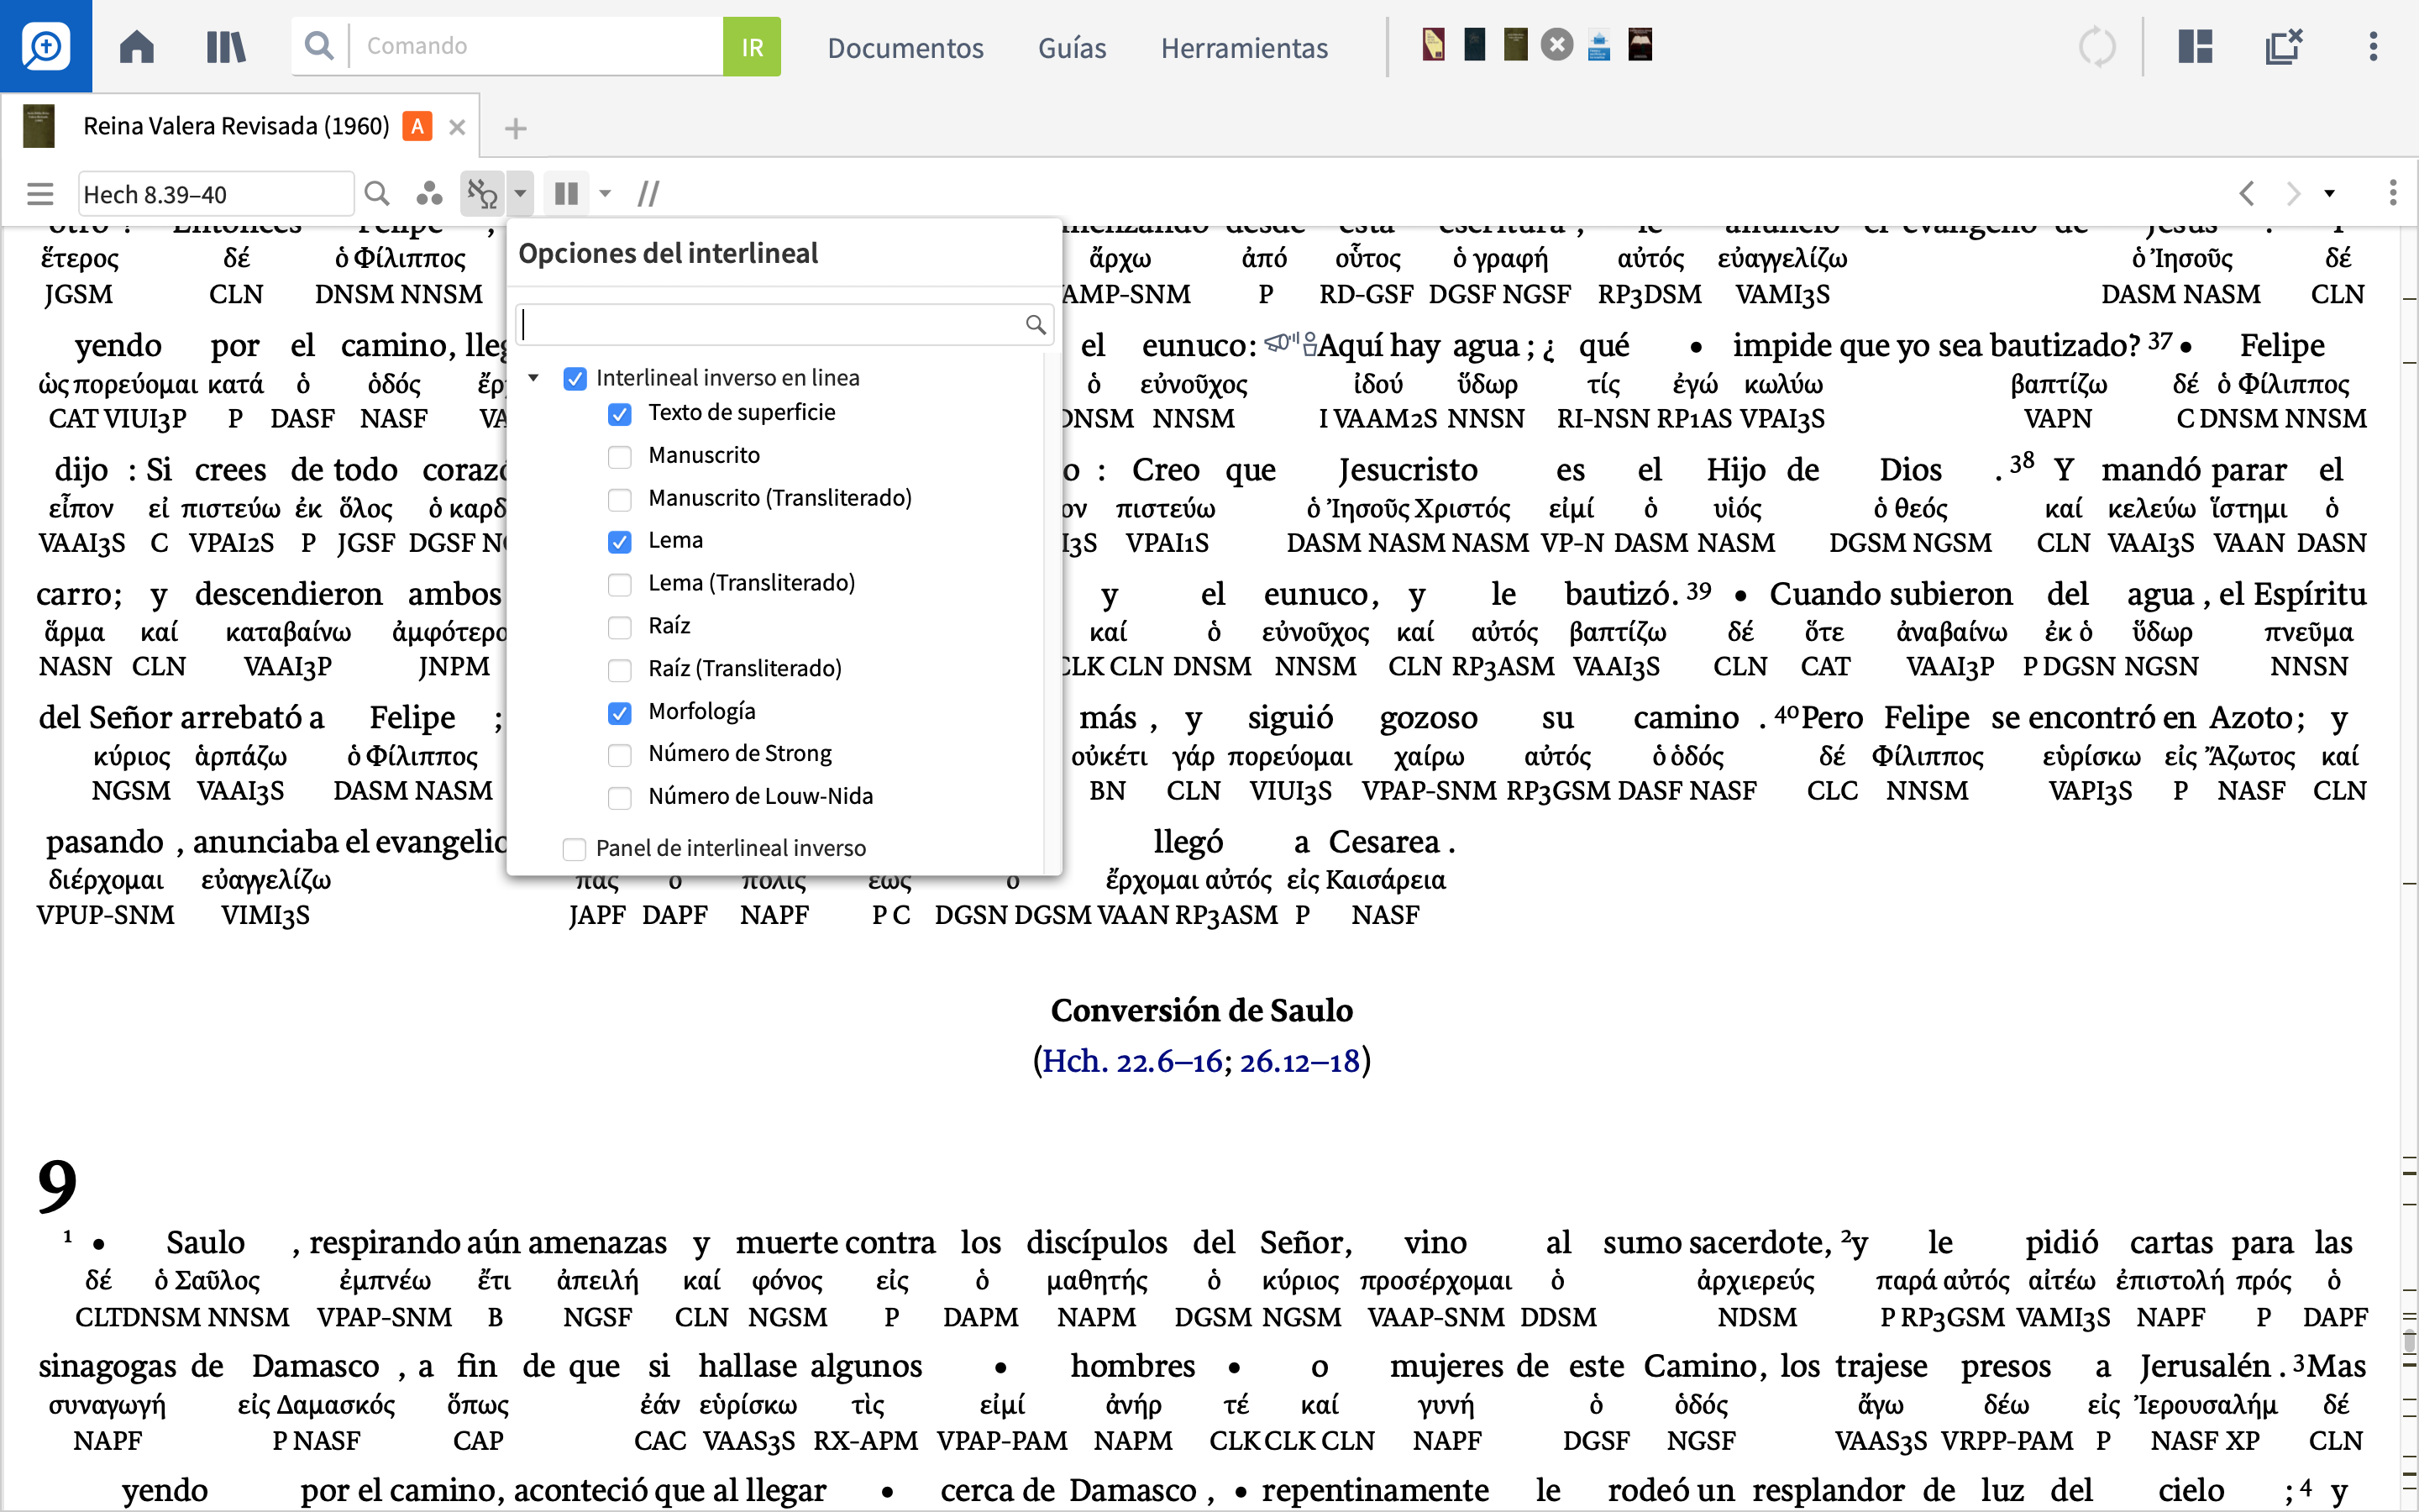Viewport: 2419px width, 1512px height.
Task: Click the Conversión de Saulo heading
Action: [x=1201, y=1010]
